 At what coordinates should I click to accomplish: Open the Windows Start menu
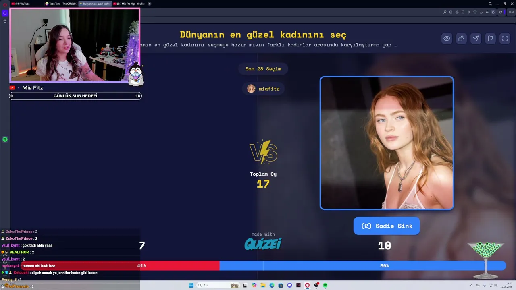[191, 285]
